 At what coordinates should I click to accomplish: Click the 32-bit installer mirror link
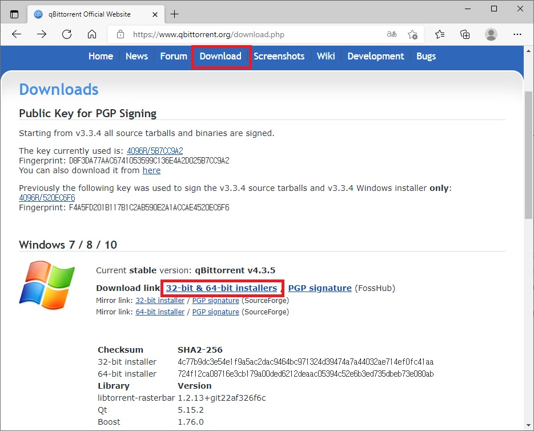pyautogui.click(x=160, y=301)
